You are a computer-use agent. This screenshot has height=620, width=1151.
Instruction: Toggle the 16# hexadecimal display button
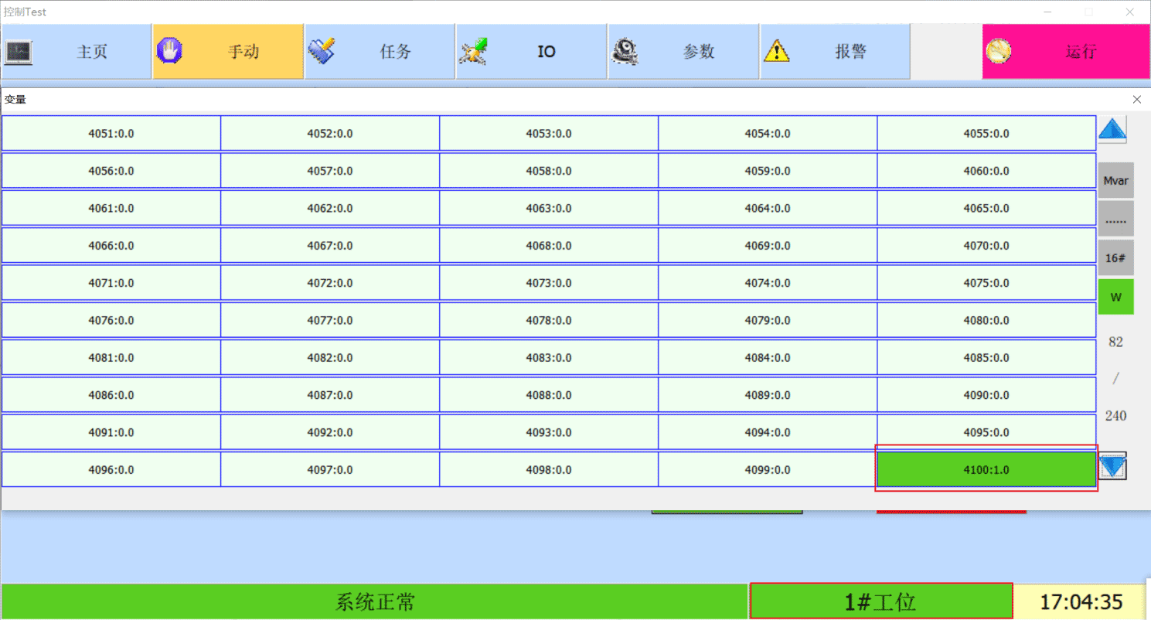tap(1115, 258)
